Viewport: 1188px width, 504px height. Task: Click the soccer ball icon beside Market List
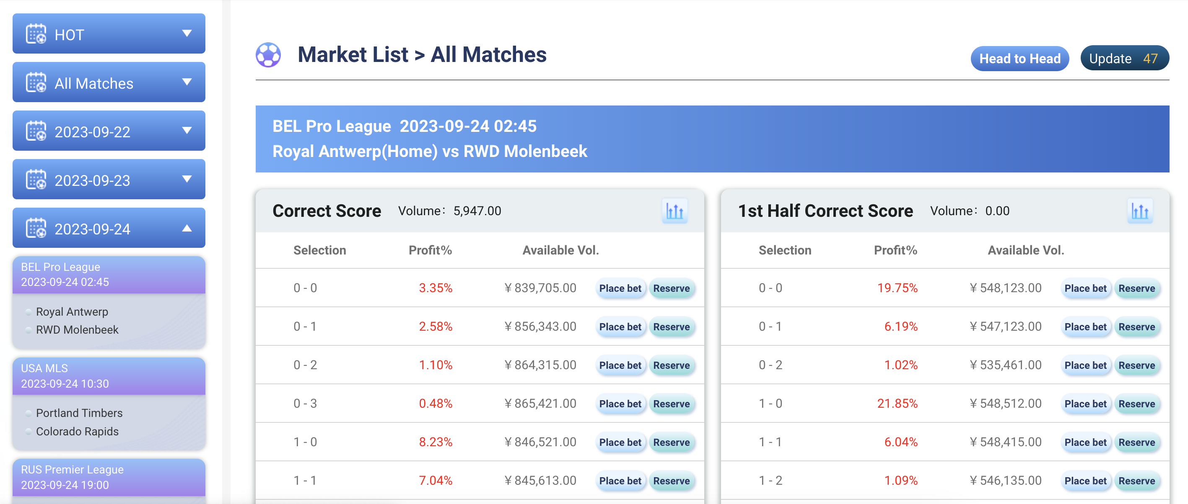point(268,55)
